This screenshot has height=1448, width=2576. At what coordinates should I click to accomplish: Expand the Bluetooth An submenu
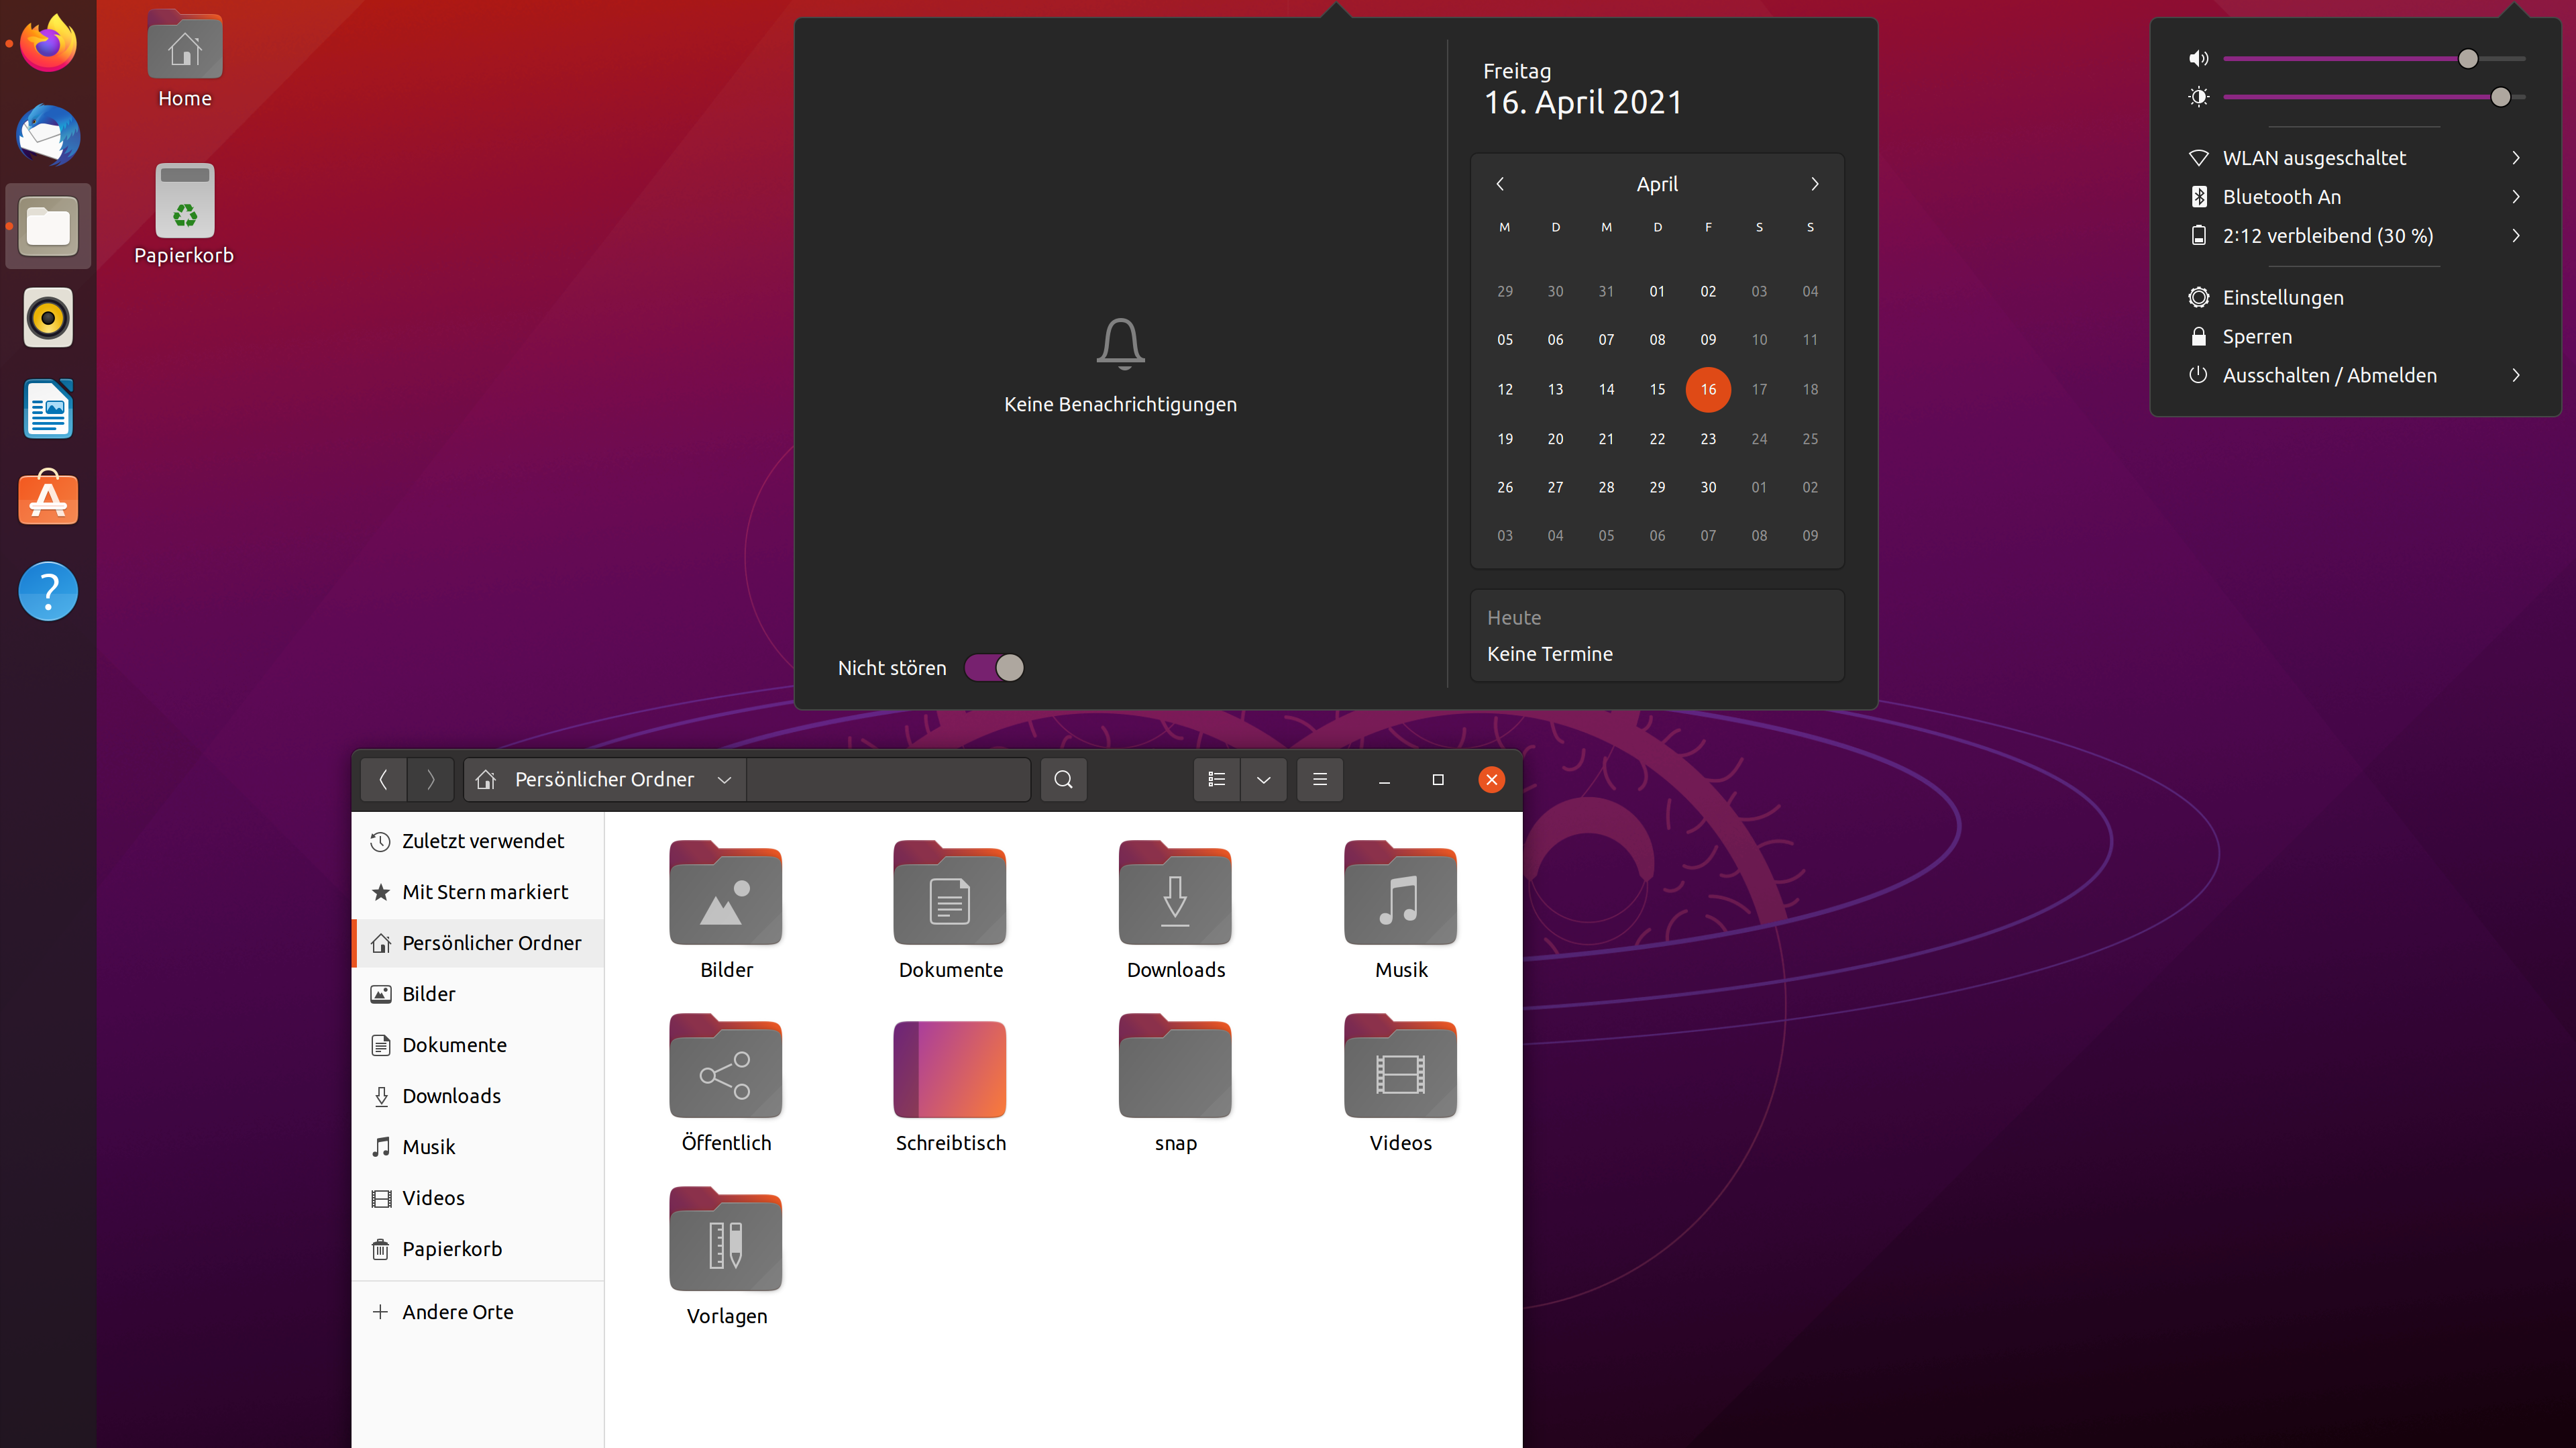(2516, 197)
